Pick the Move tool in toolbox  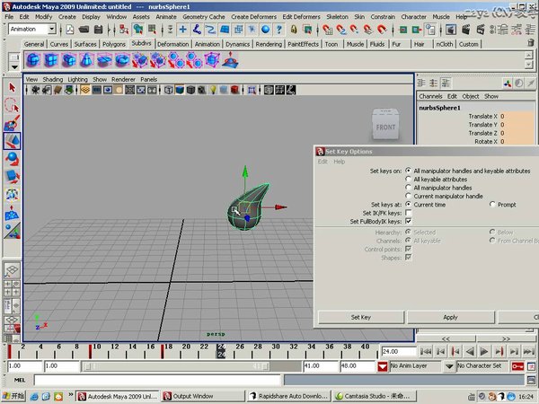click(12, 141)
